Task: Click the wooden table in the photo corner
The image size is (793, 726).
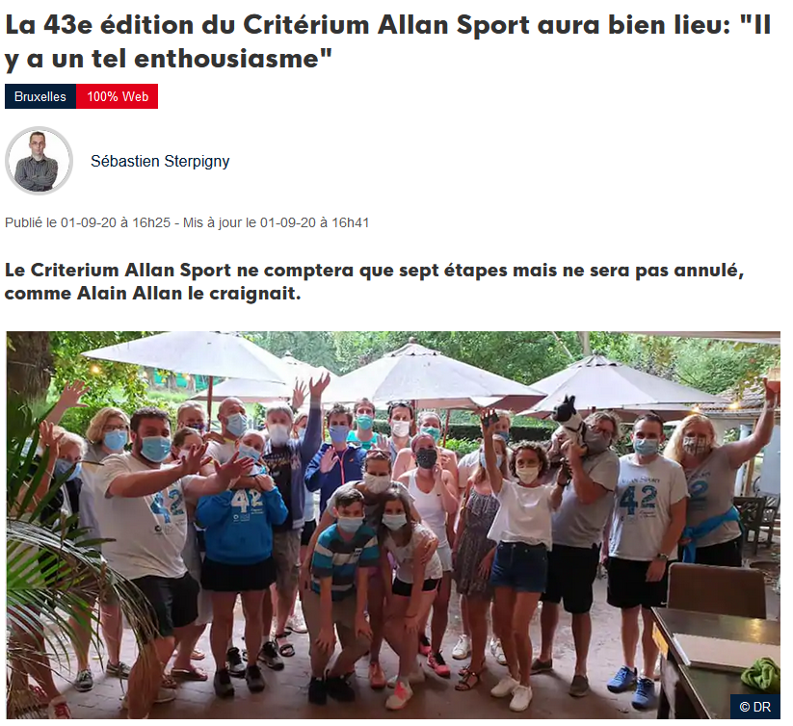Action: click(x=718, y=661)
